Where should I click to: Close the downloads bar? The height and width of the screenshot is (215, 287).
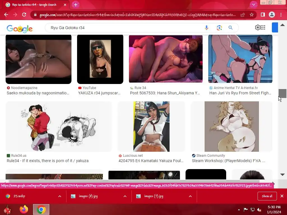tap(282, 196)
